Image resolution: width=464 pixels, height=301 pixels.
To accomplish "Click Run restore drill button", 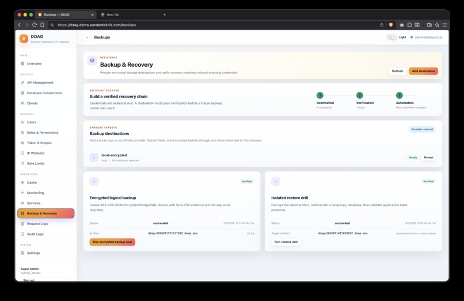I will point(286,242).
